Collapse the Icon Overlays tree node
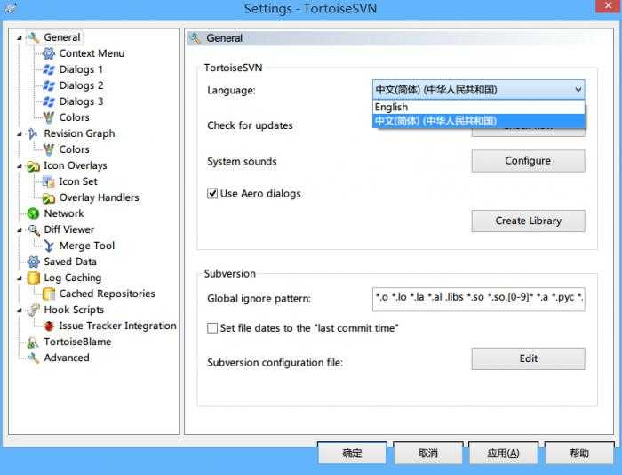This screenshot has width=622, height=475. (19, 166)
